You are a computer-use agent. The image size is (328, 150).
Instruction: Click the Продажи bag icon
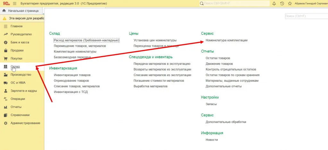pos(6,50)
